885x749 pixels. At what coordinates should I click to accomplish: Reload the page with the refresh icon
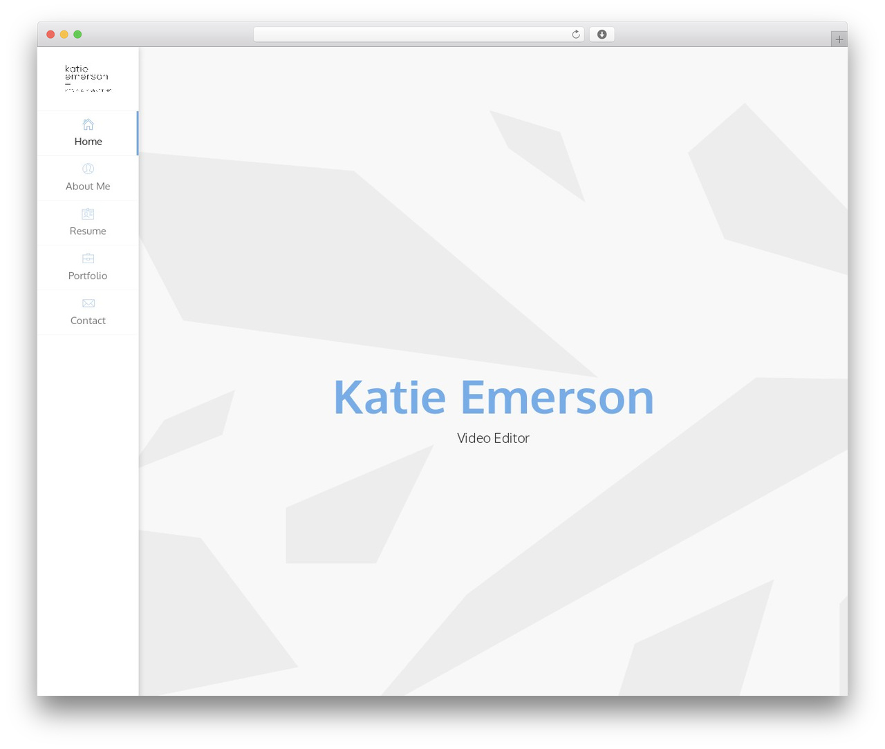click(576, 35)
